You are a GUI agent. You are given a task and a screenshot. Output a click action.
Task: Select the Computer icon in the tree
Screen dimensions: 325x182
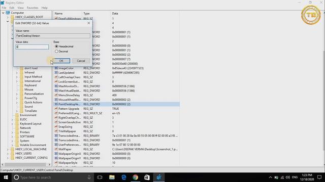point(8,13)
